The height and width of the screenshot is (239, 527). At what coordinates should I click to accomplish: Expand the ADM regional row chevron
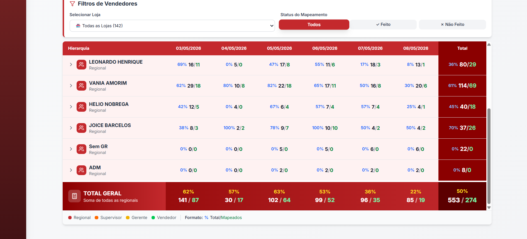coord(71,170)
